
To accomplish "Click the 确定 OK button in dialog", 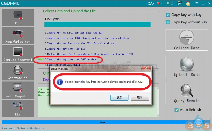I will click(119, 97).
